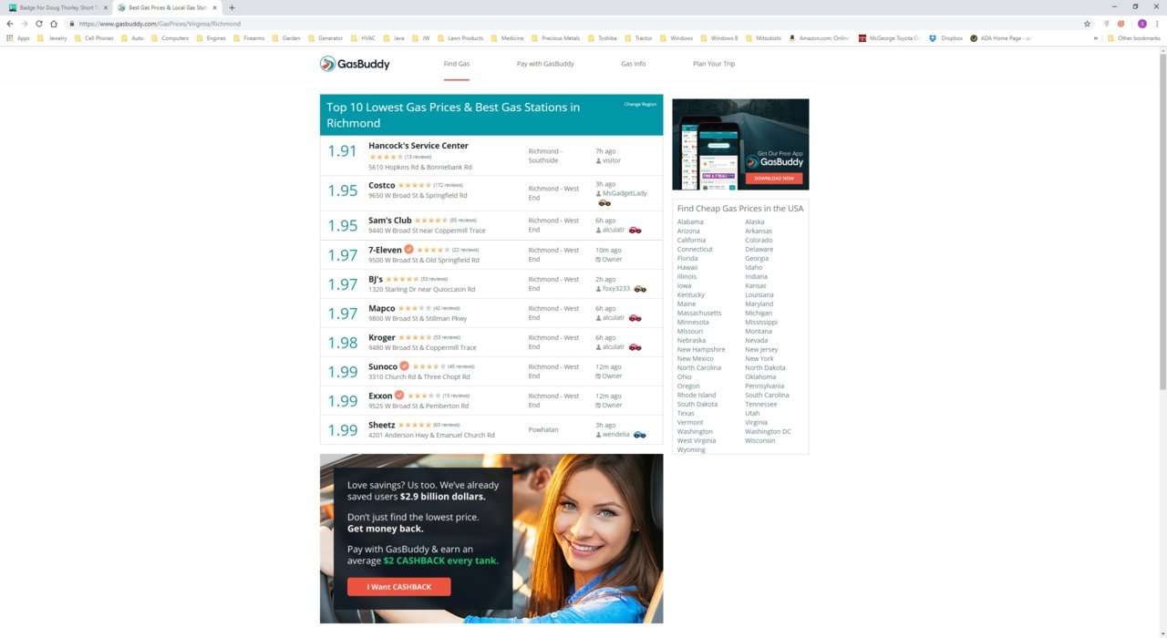Open the Apps shortcut in bookmarks bar

coord(18,38)
